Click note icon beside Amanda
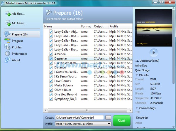The image size is (176, 131). coord(51,54)
